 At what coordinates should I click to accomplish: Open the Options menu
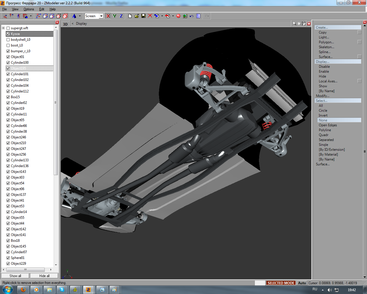coord(29,9)
